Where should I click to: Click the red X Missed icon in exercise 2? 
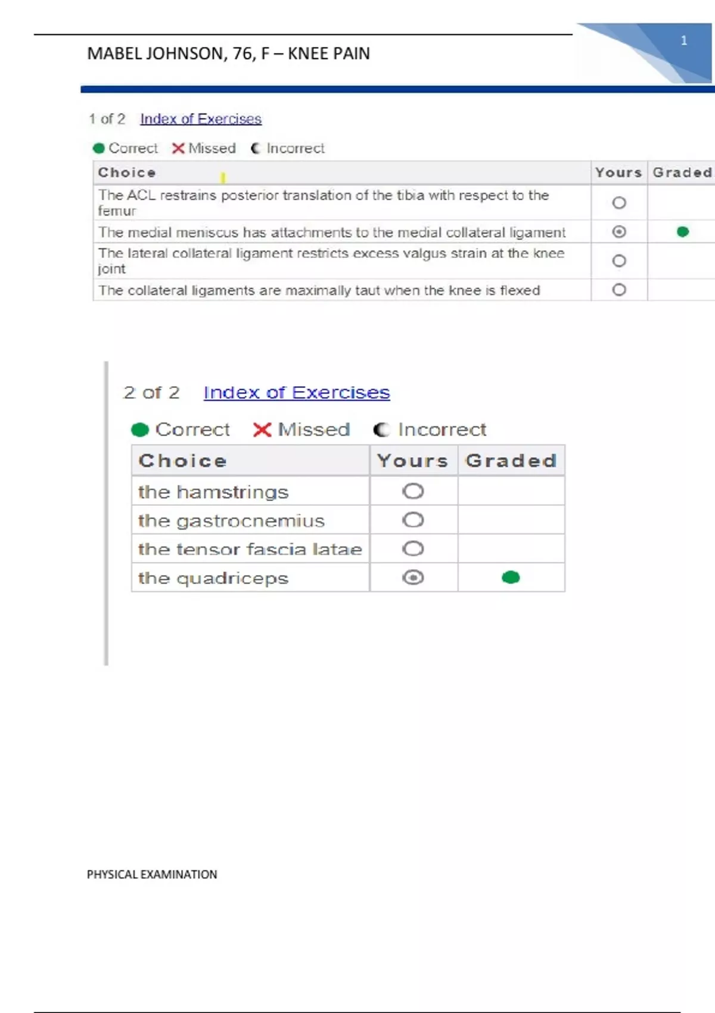(x=262, y=430)
